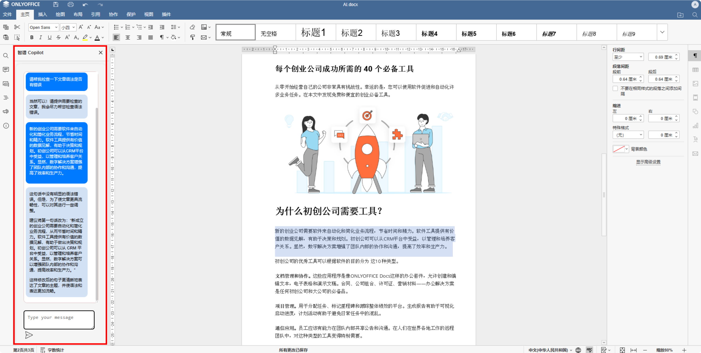Decrease paragraph indent

point(151,27)
